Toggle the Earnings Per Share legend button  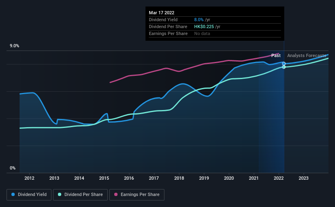[137, 195]
